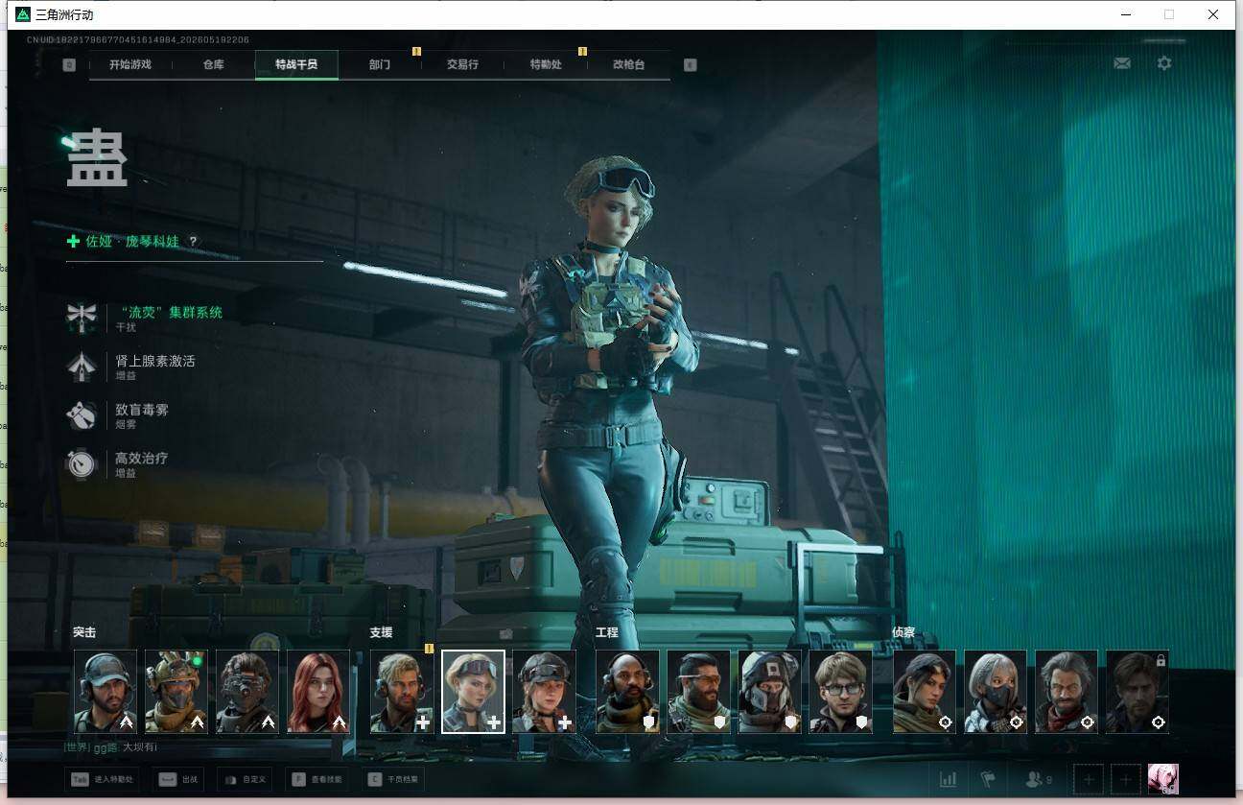Click the 自定义 customize button
Viewport: 1243px width, 805px height.
pos(245,779)
